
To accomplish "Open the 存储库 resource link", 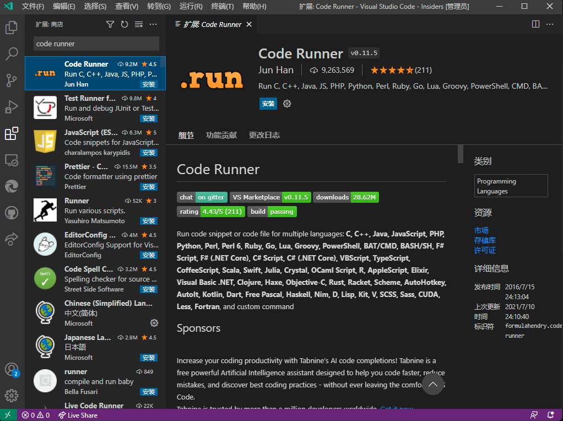I will (x=485, y=240).
